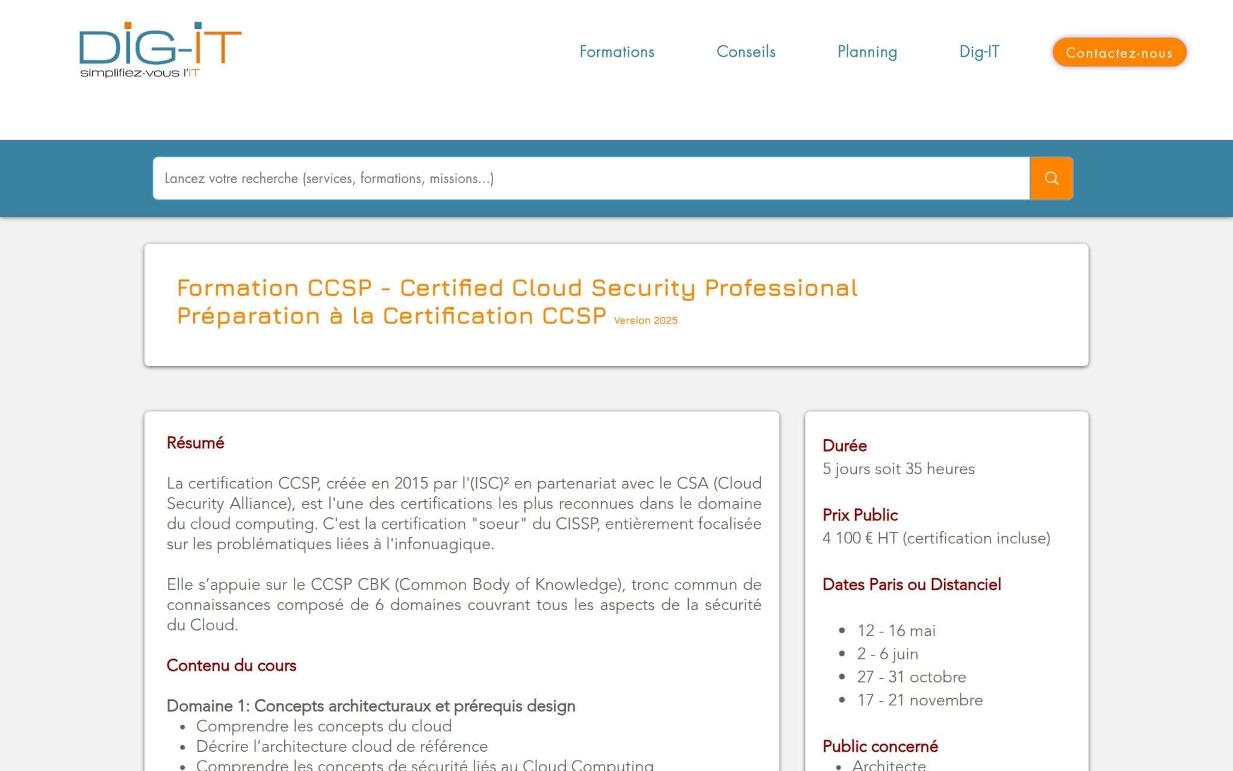Click '5 jours soit 35 heures'
The image size is (1233, 771).
898,469
